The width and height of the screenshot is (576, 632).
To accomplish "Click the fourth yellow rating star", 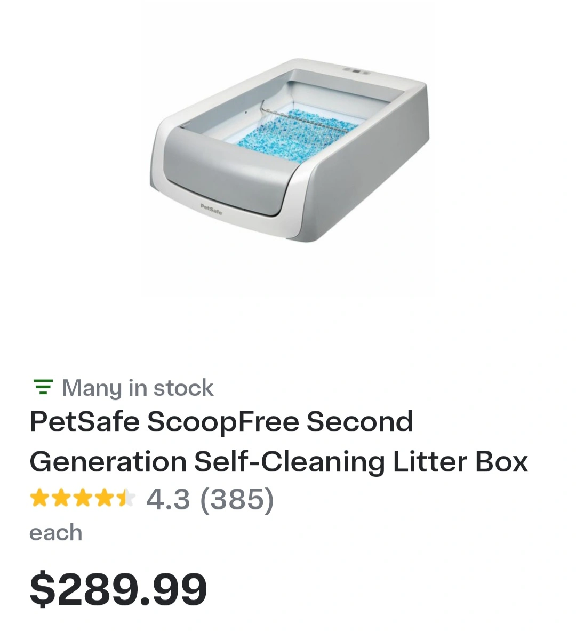I will click(x=105, y=498).
